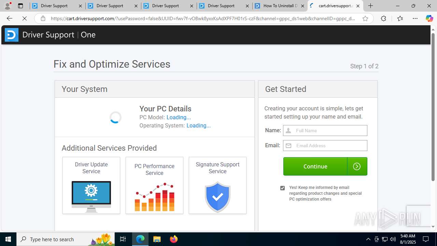
Task: Open Edge Settings and more menu
Action: 415,18
